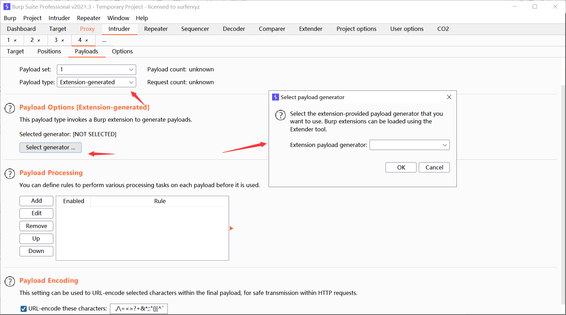This screenshot has height=315, width=566.
Task: Click Burp logo icon in the dialog title
Action: click(276, 97)
